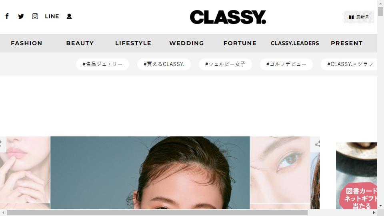Go to the PRESENT section
Image resolution: width=384 pixels, height=216 pixels.
coord(346,43)
